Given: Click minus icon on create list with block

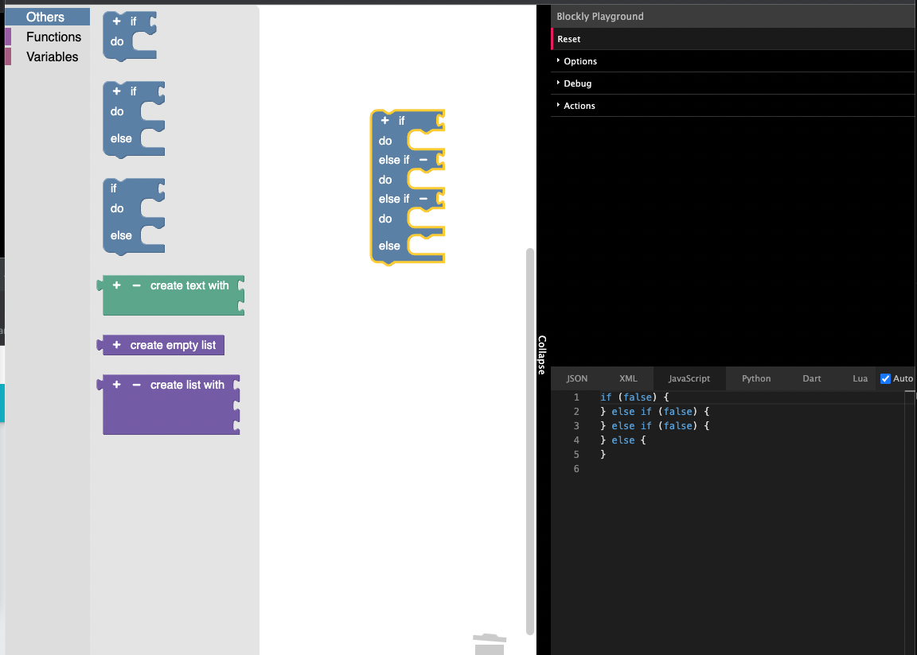Looking at the screenshot, I should click(x=136, y=385).
